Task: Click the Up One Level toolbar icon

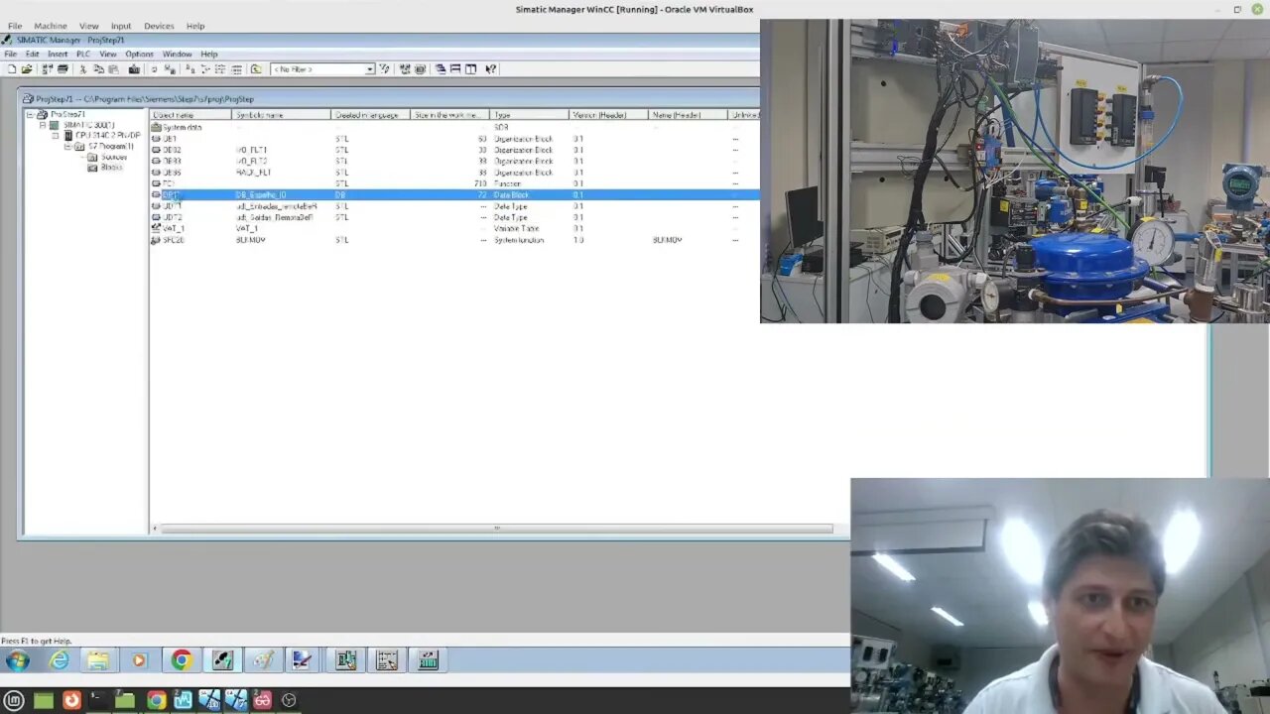Action: pos(256,69)
